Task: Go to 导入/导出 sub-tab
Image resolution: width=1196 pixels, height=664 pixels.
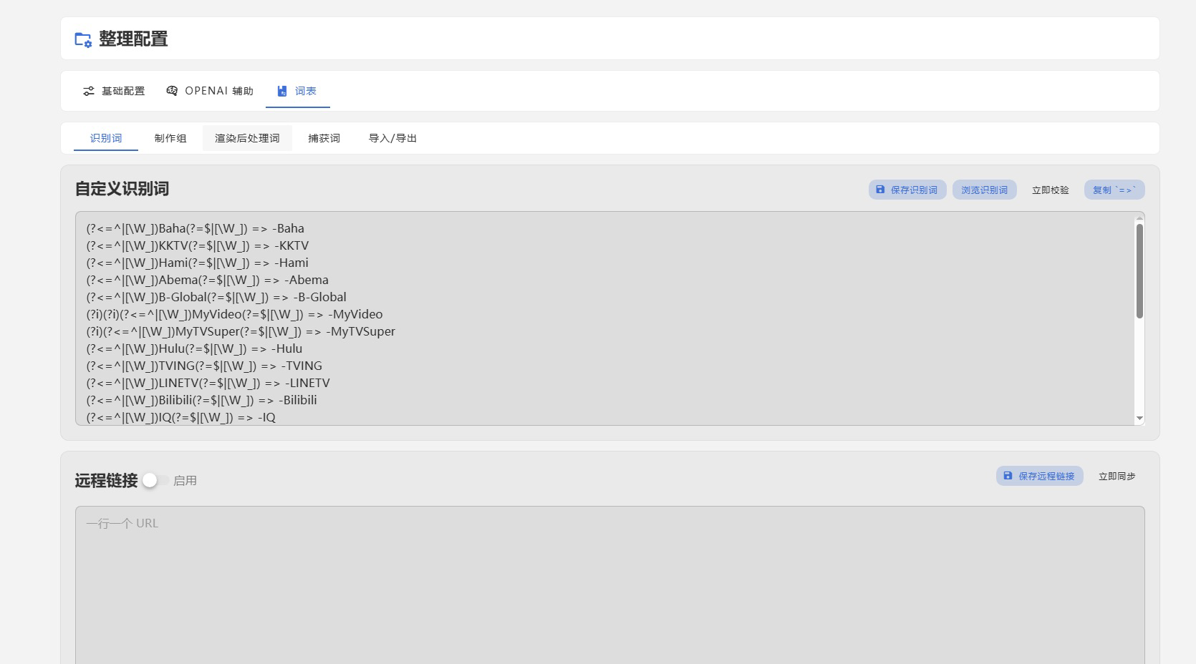Action: (392, 138)
